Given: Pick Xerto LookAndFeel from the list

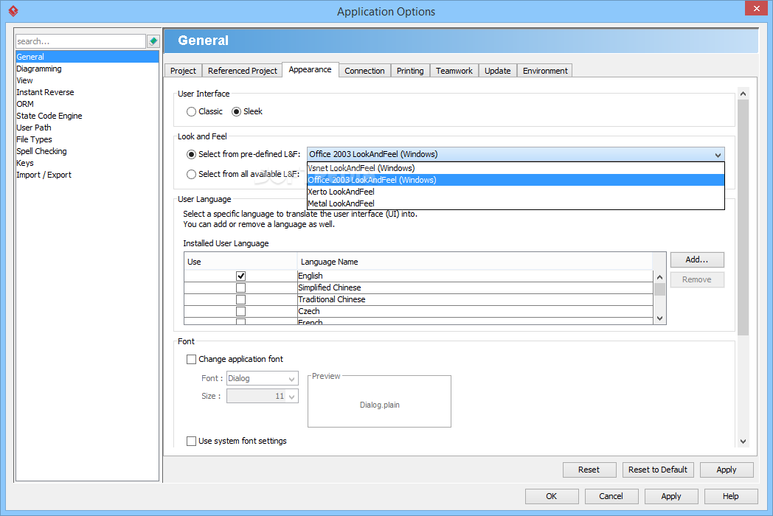Looking at the screenshot, I should pyautogui.click(x=516, y=192).
